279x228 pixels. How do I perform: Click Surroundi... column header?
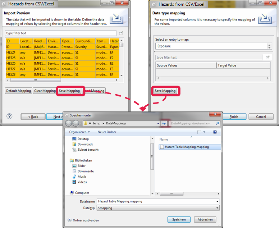point(85,41)
